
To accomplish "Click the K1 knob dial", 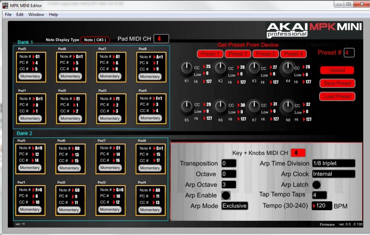I will [187, 69].
